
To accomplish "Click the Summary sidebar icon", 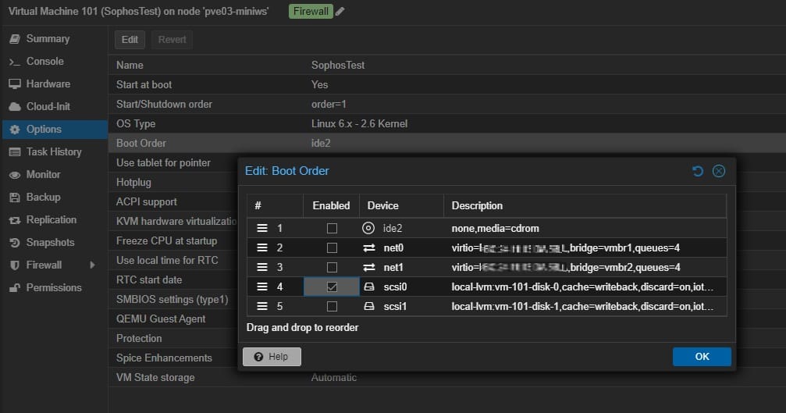I will click(x=15, y=38).
